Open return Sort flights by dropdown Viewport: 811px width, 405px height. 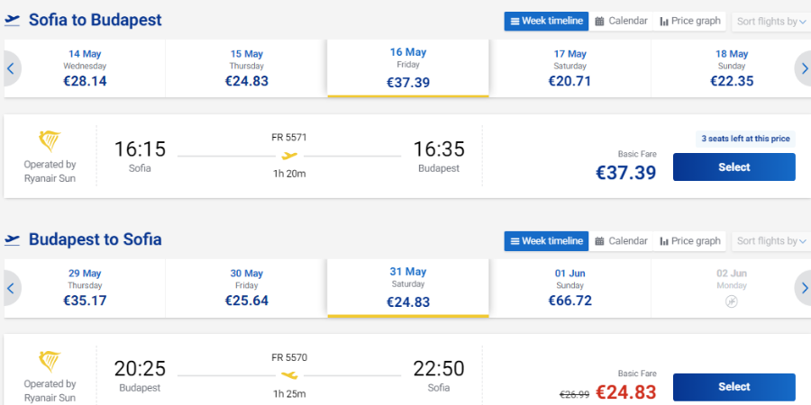pyautogui.click(x=771, y=241)
